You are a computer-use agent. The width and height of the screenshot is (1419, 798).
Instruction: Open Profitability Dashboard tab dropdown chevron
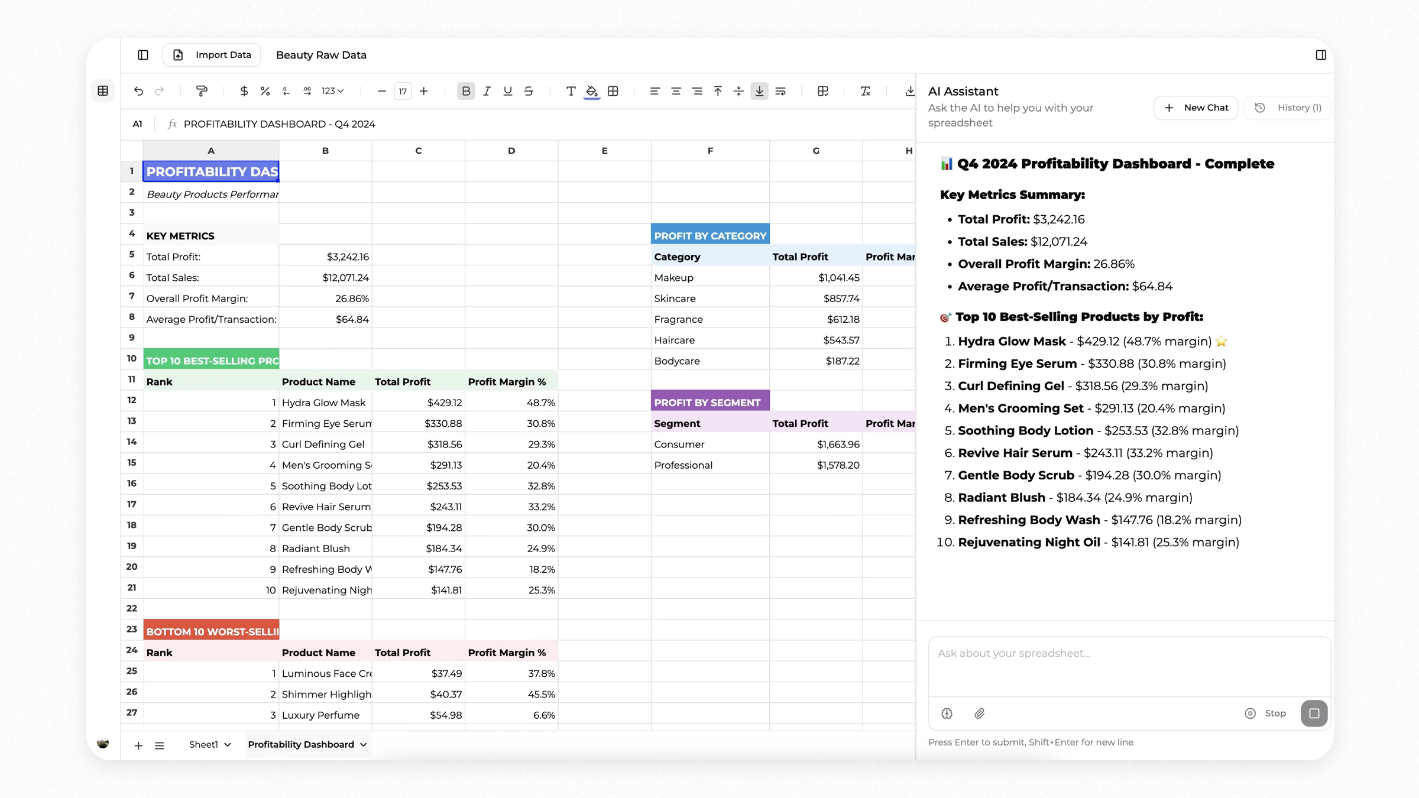[x=364, y=745]
